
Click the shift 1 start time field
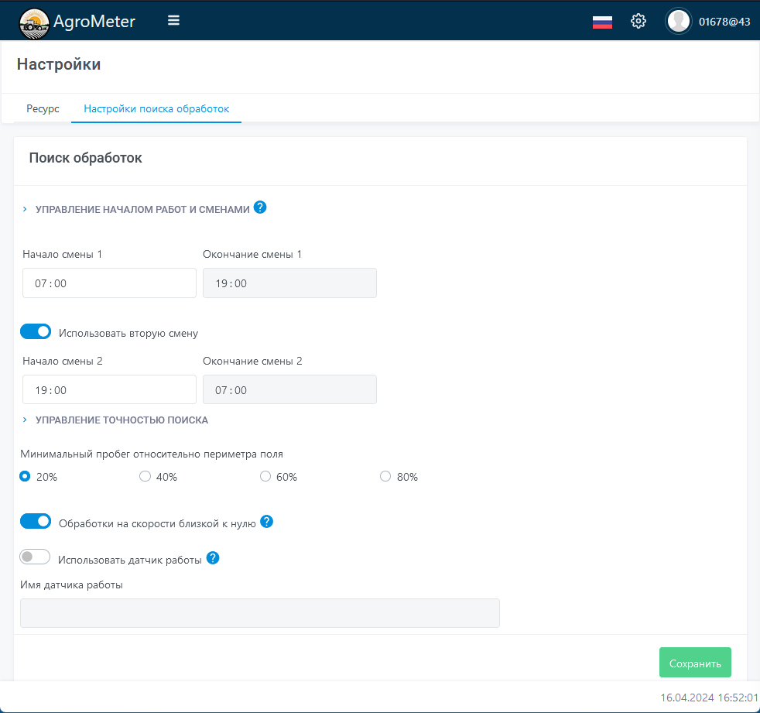coord(109,283)
